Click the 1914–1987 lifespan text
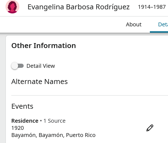This screenshot has width=168, height=143. (152, 7)
